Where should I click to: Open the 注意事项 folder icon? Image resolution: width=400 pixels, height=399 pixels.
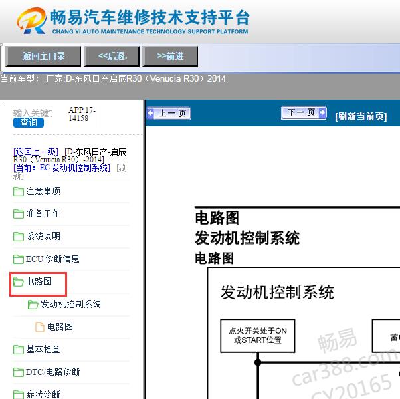click(x=19, y=192)
